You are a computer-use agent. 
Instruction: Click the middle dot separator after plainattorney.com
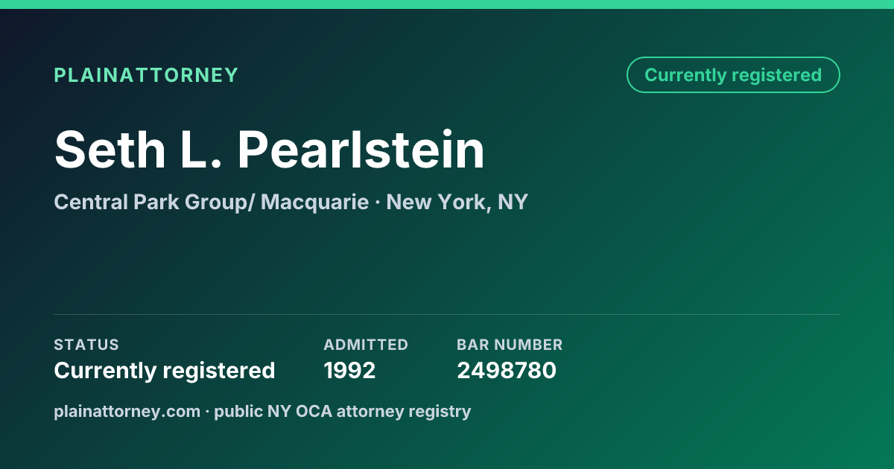207,411
